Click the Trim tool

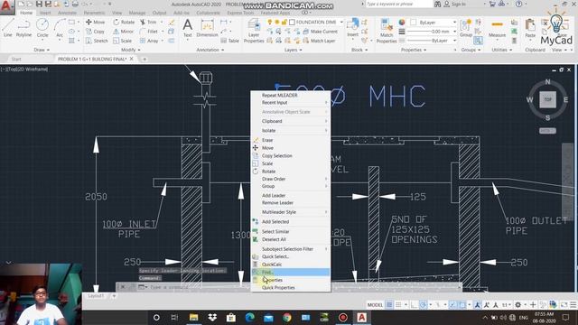pos(148,22)
